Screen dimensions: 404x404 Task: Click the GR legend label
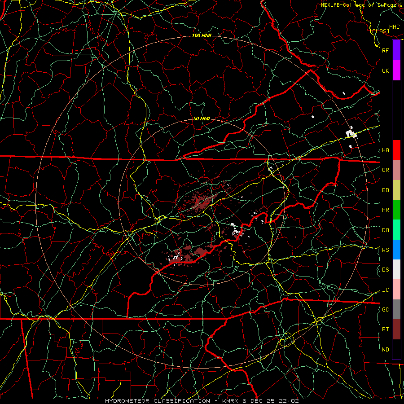coord(385,170)
